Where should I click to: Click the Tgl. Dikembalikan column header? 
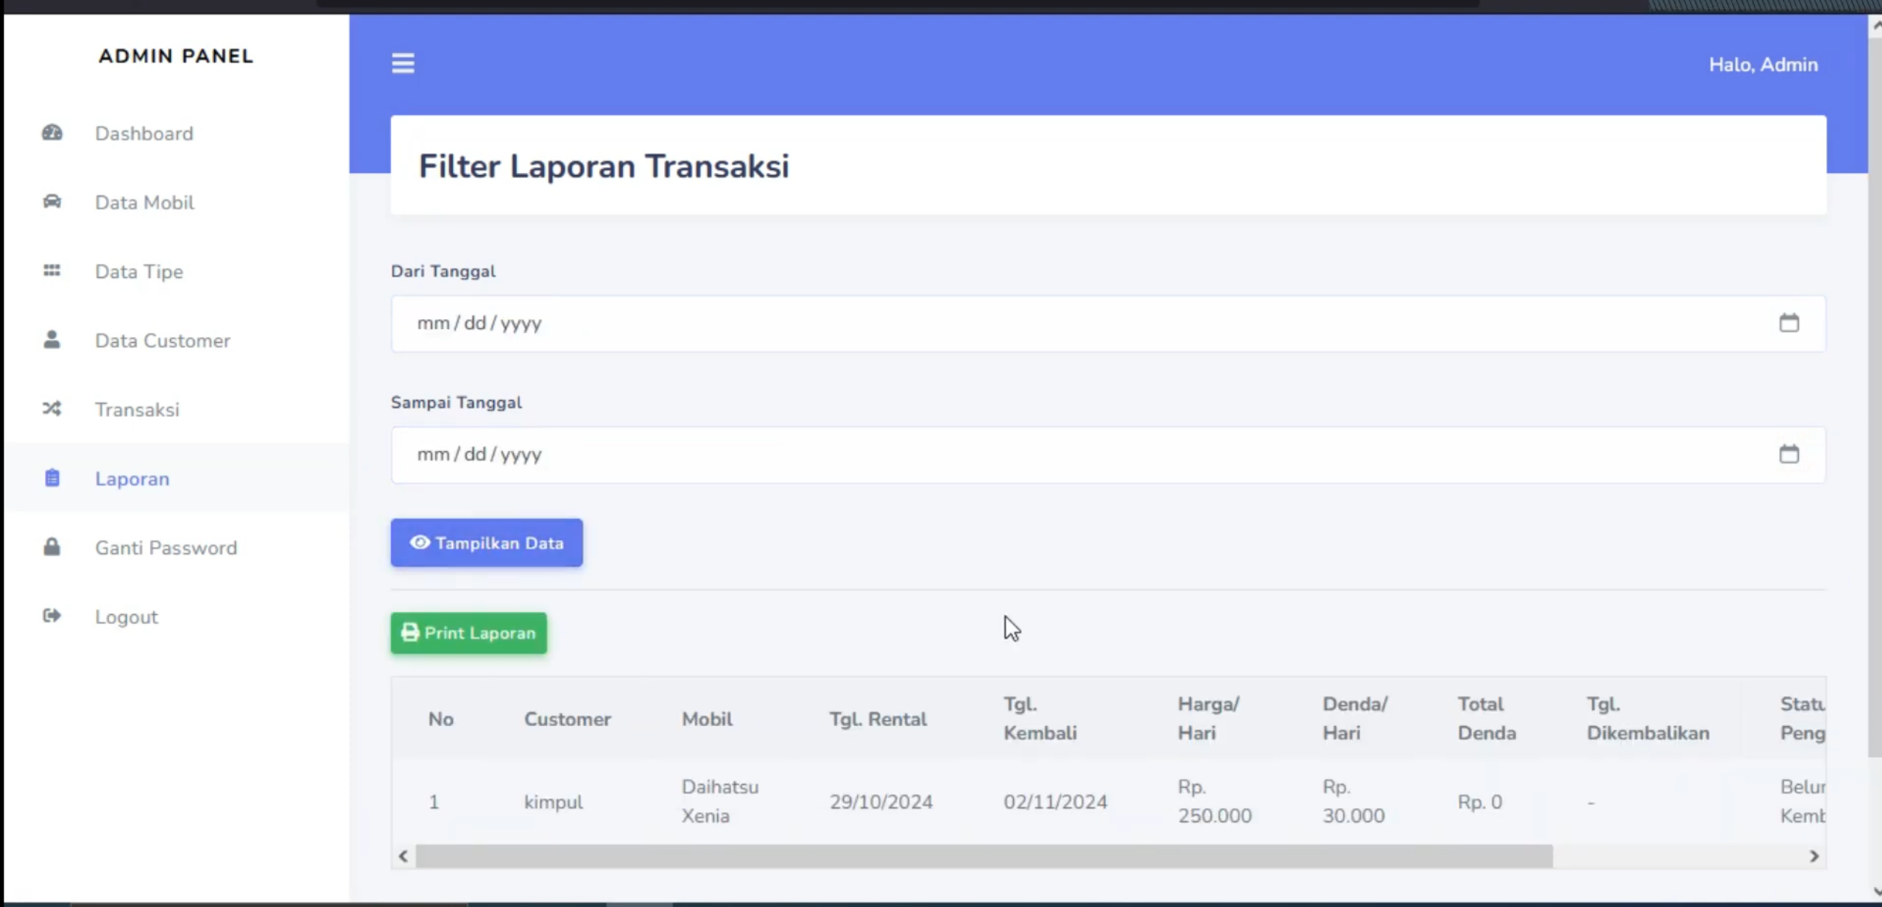coord(1648,719)
